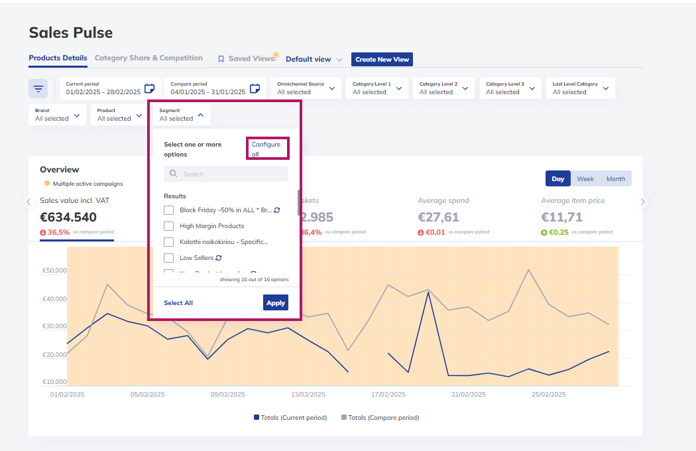Viewport: 696px width, 451px height.
Task: Click the right carousel arrow in Overview
Action: pos(642,202)
